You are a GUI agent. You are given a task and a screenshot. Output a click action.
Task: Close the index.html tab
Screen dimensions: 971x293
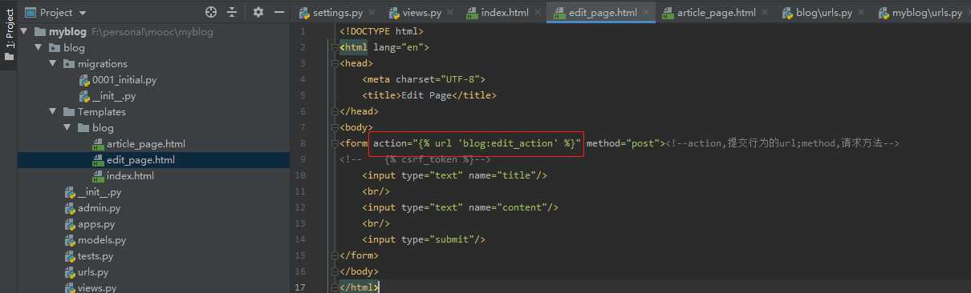pos(538,13)
